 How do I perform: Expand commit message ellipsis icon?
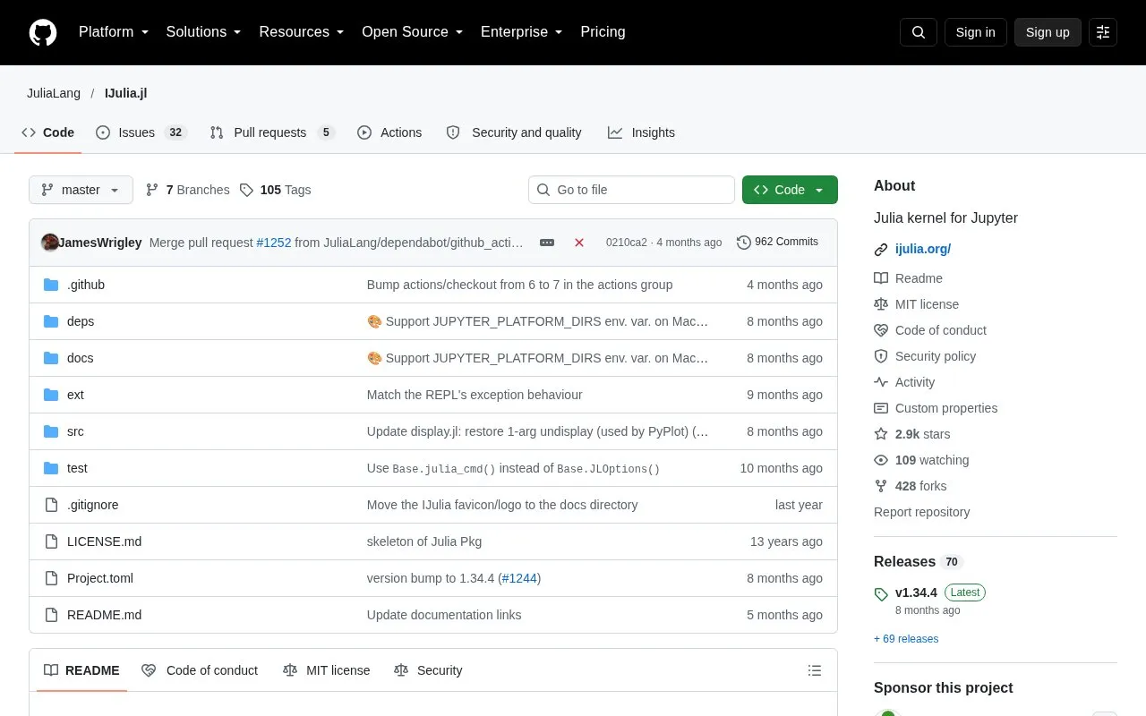[547, 243]
